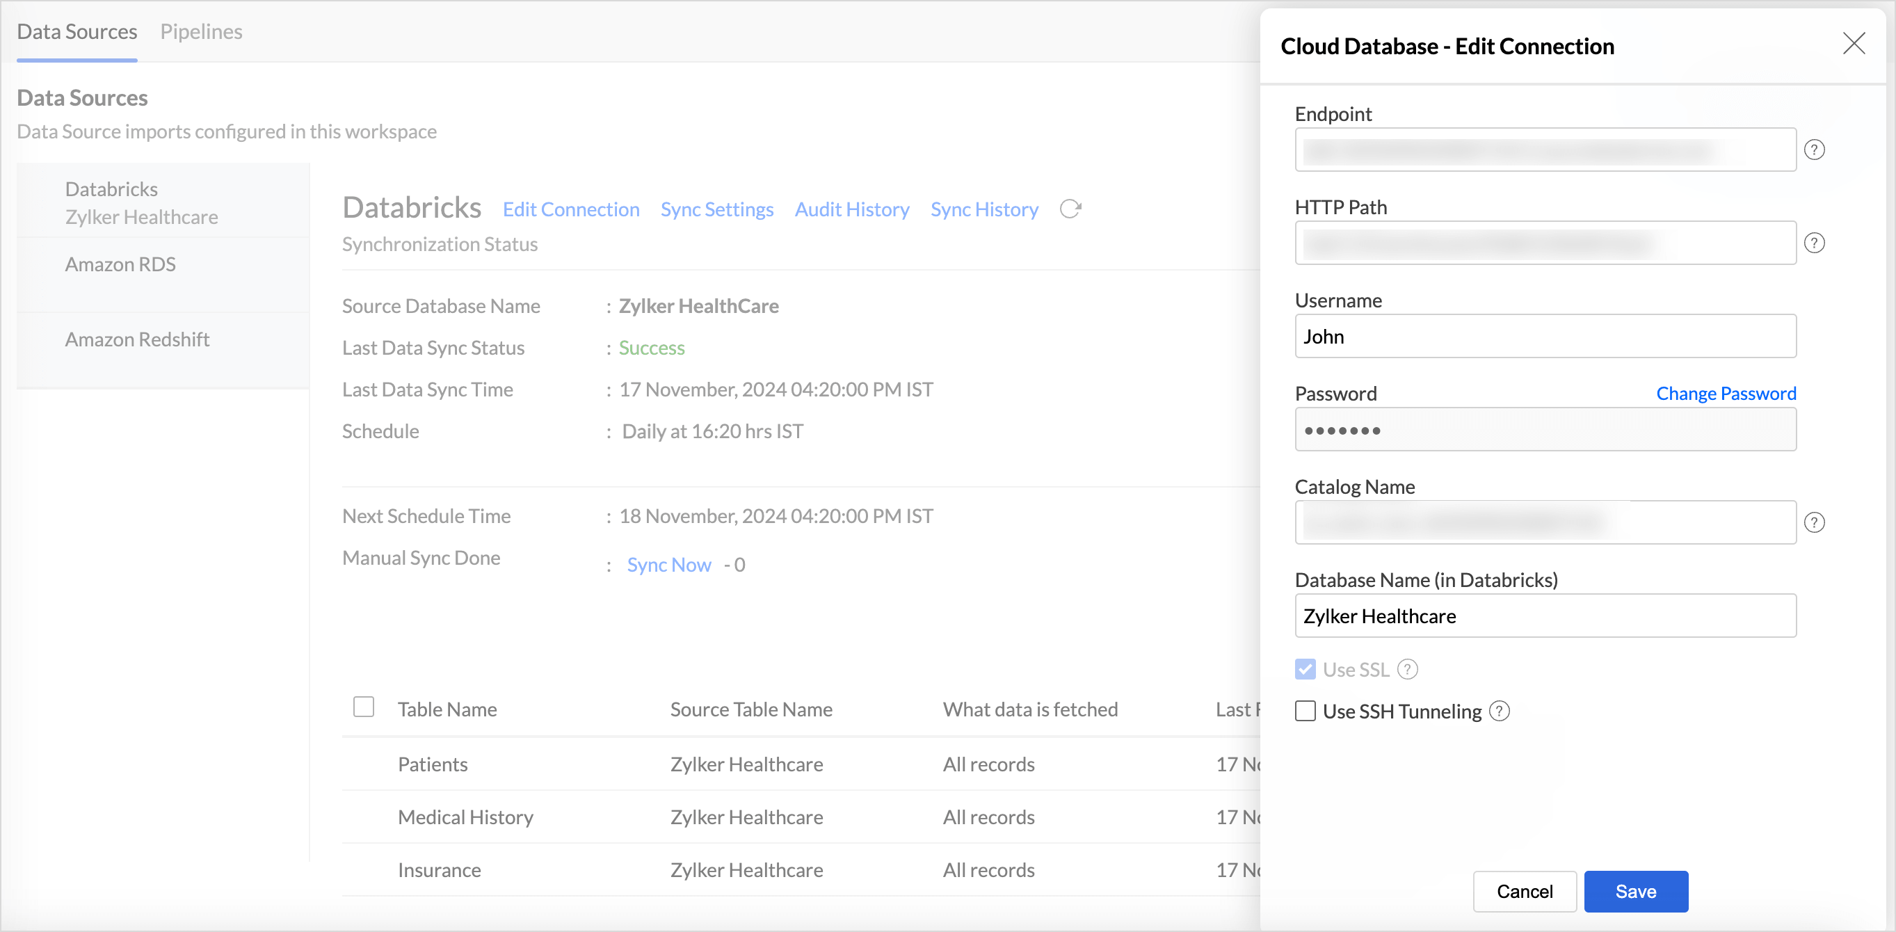Open the Sync Settings link
This screenshot has height=932, width=1896.
click(x=716, y=210)
